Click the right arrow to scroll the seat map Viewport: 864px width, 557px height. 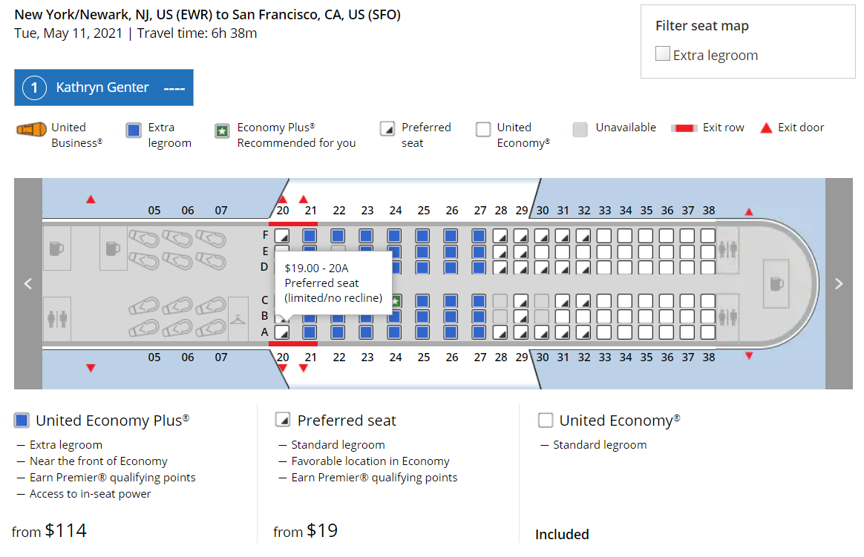pos(840,283)
